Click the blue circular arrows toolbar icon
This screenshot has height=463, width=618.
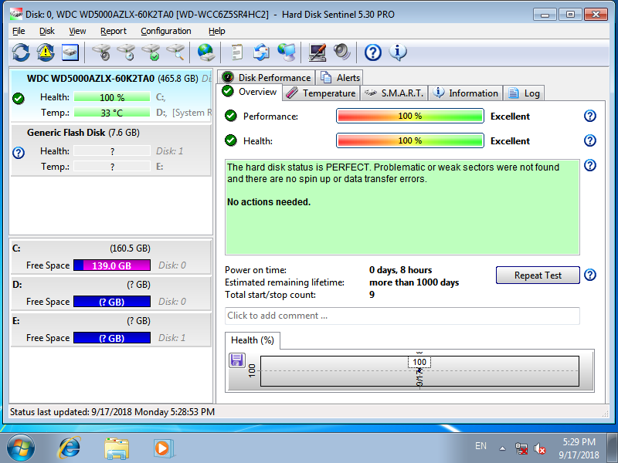[261, 52]
